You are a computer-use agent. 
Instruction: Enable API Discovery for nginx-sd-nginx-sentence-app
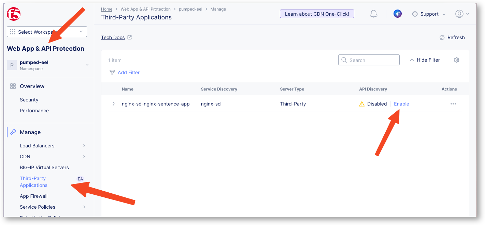pos(401,104)
